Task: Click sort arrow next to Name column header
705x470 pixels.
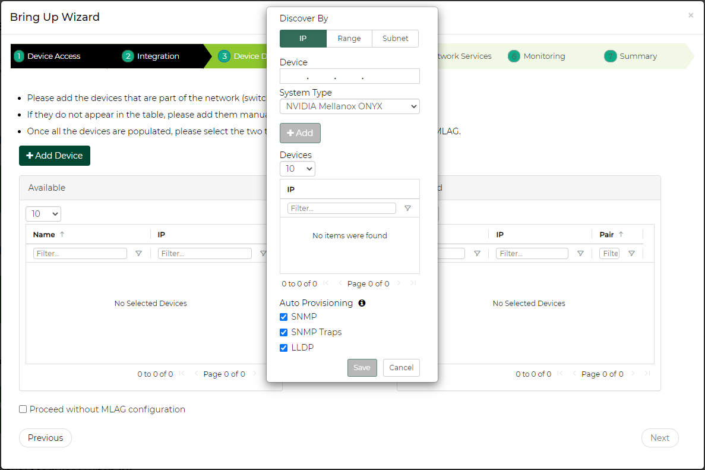Action: pos(62,235)
